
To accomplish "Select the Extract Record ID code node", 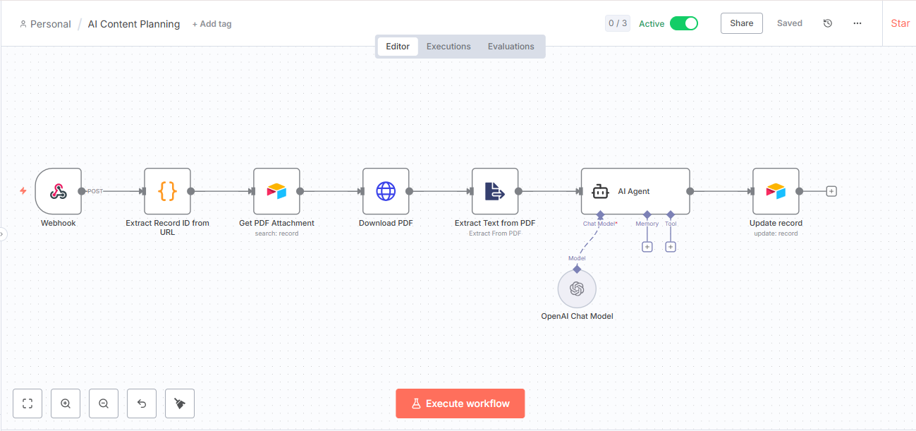I will pos(167,191).
